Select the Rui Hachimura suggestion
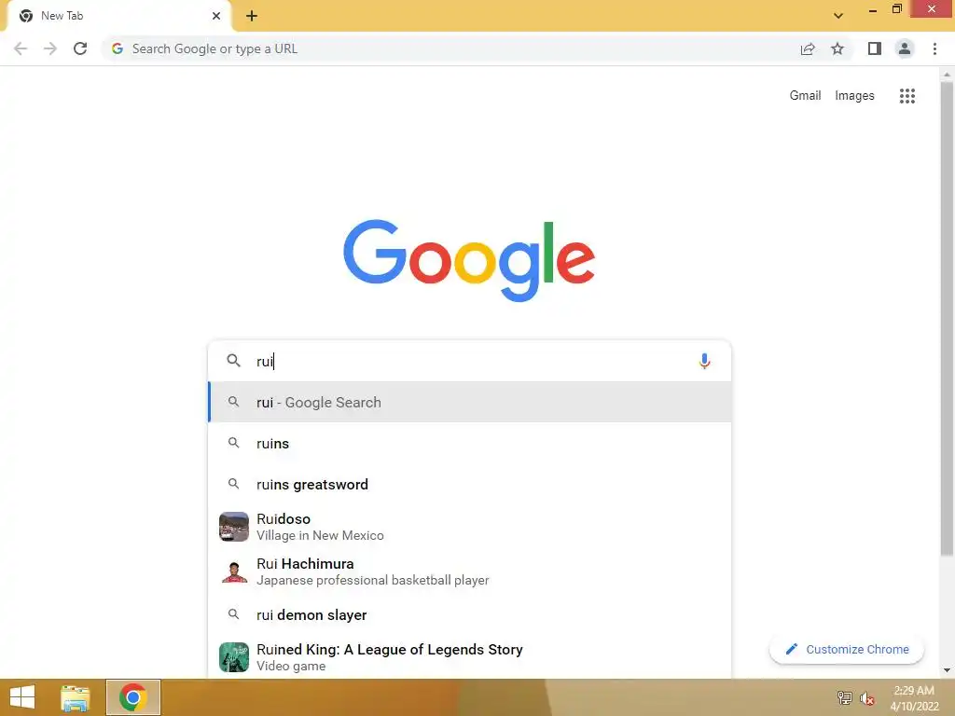Image resolution: width=955 pixels, height=716 pixels. (x=469, y=571)
